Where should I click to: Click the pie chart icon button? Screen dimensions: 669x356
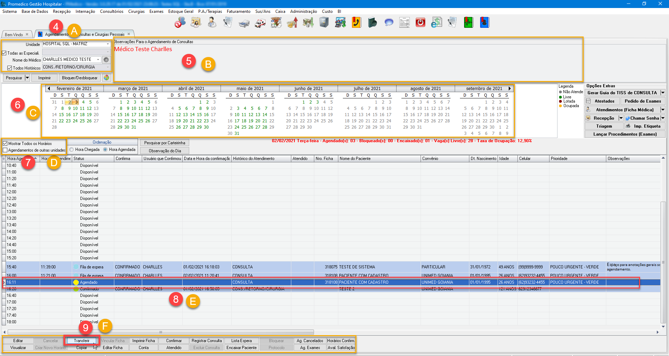click(107, 78)
